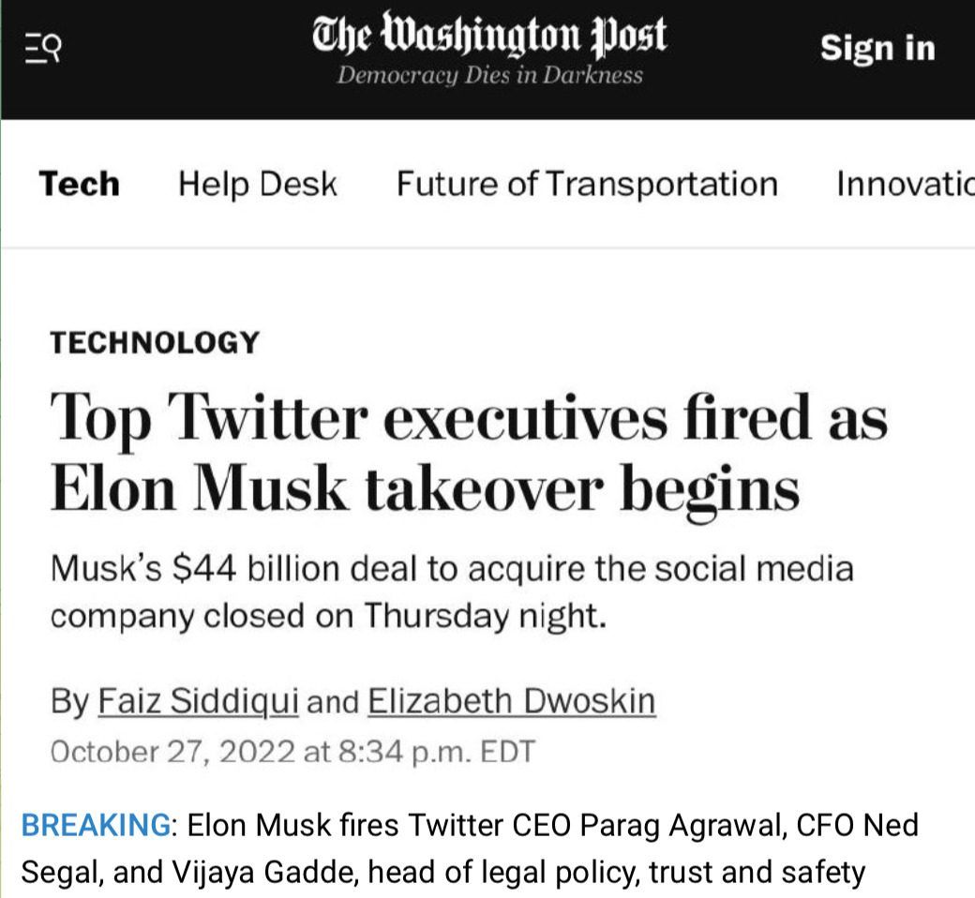Click the word "By" in the byline
This screenshot has width=975, height=898.
[69, 701]
